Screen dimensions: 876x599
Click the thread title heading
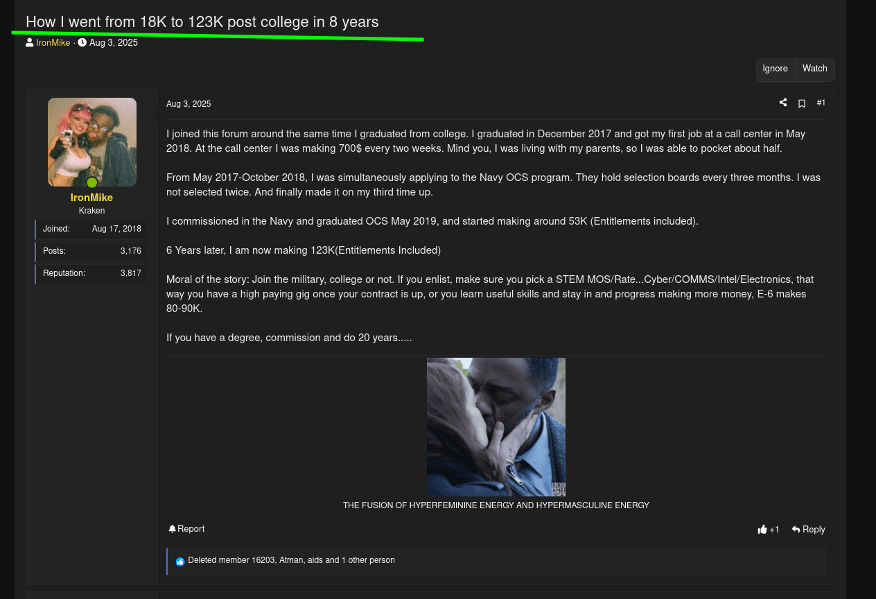[202, 21]
